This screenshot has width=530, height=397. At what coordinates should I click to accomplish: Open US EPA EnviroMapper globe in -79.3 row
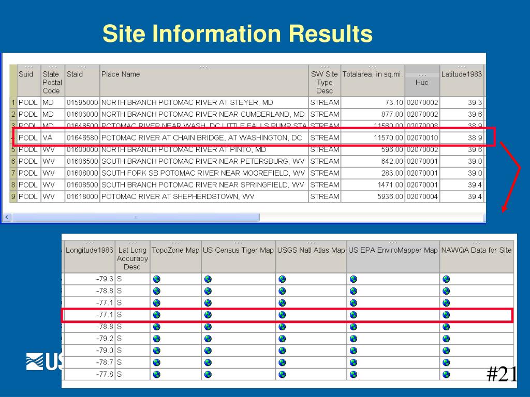[354, 279]
